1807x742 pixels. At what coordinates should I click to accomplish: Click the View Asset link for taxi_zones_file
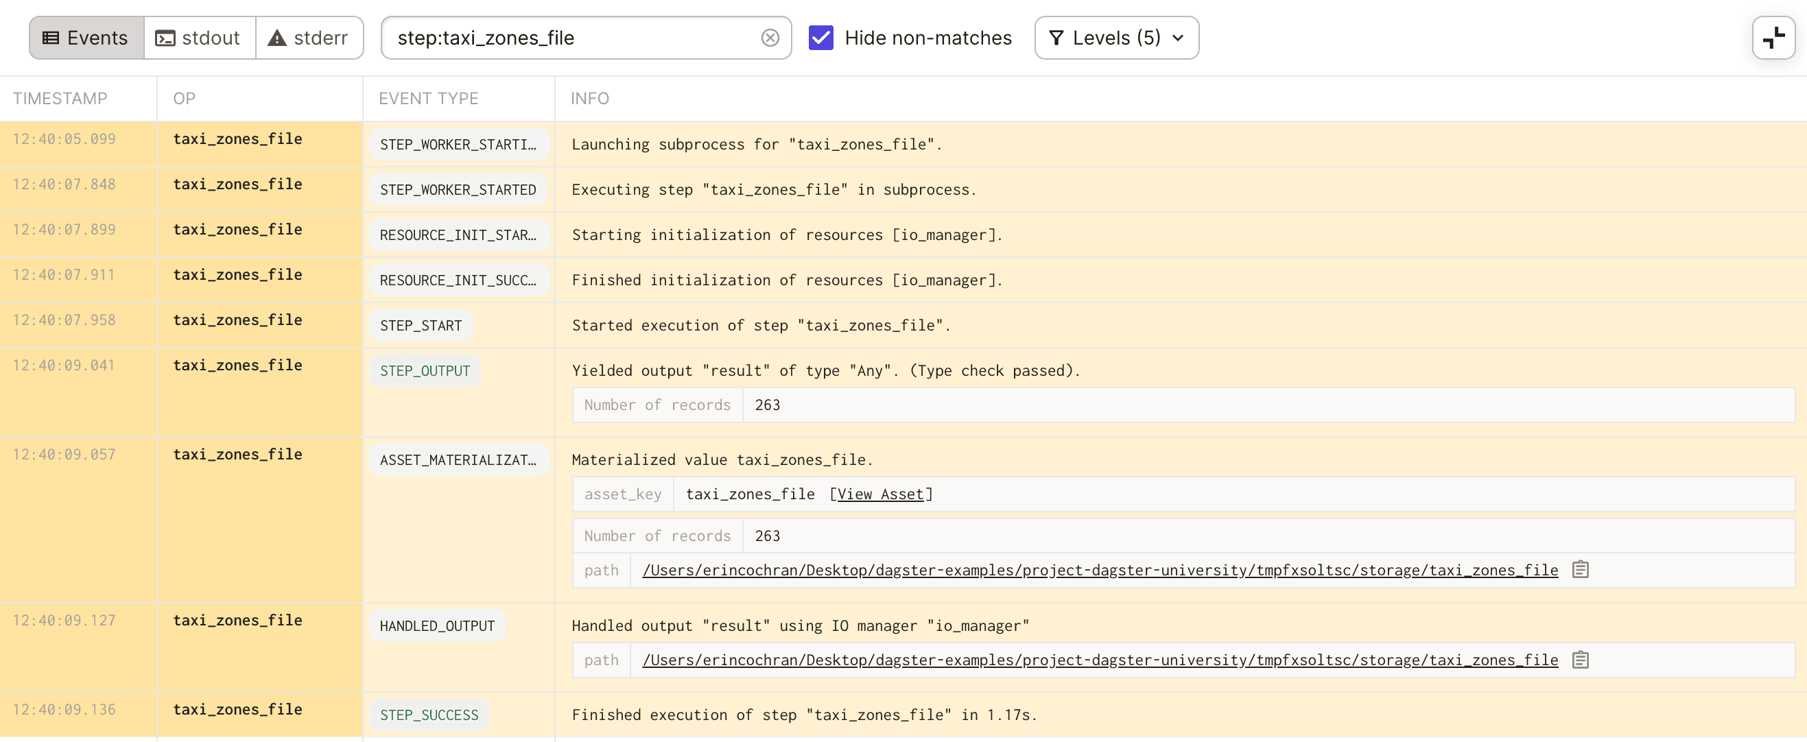point(879,494)
